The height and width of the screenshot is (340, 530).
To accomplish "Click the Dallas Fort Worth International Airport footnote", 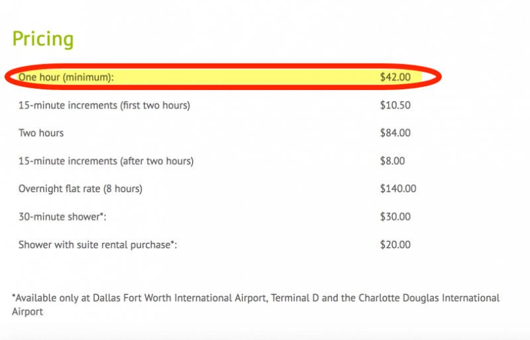I will [180, 298].
